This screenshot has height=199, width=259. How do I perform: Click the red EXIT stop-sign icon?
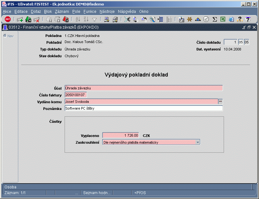click(x=8, y=19)
